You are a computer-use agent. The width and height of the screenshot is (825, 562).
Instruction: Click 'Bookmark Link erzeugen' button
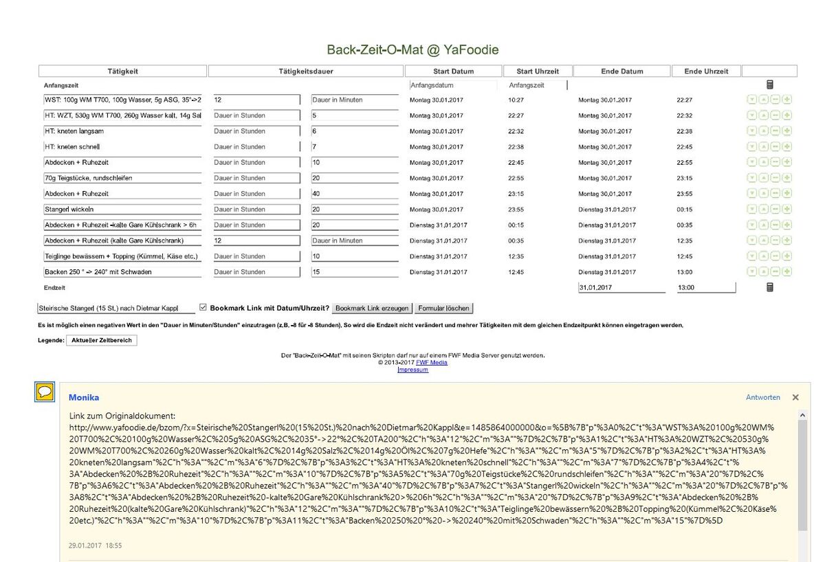click(x=372, y=308)
